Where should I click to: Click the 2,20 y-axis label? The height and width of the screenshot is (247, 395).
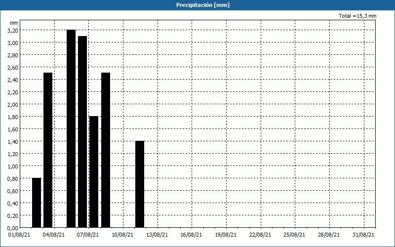pos(13,92)
